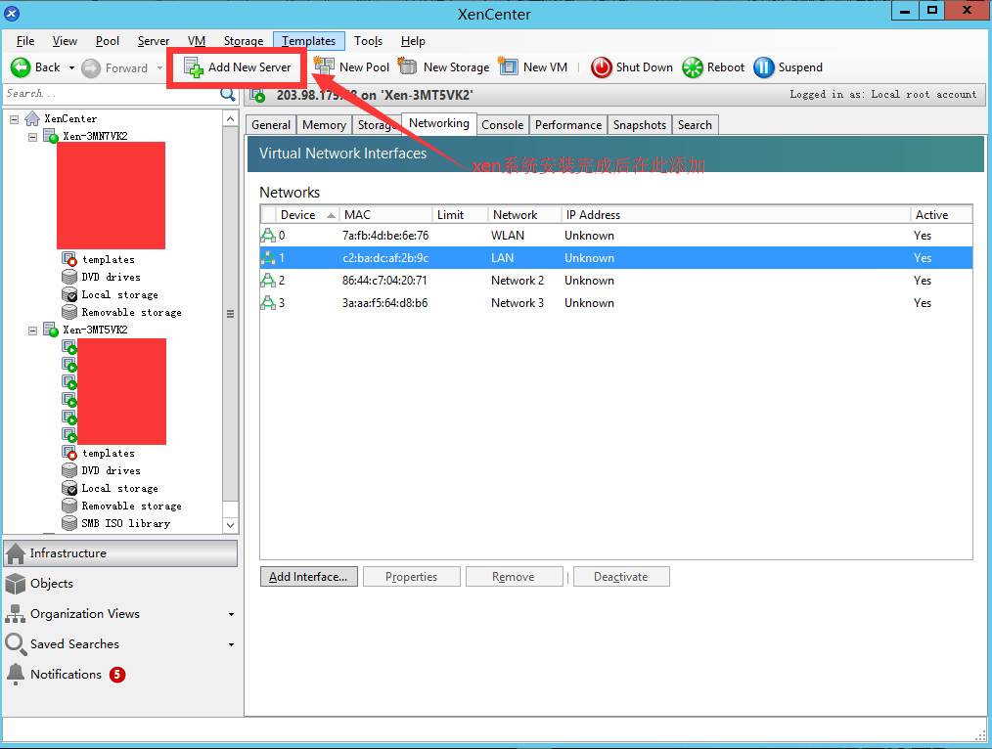
Task: Select the Network 3 row
Action: (616, 303)
